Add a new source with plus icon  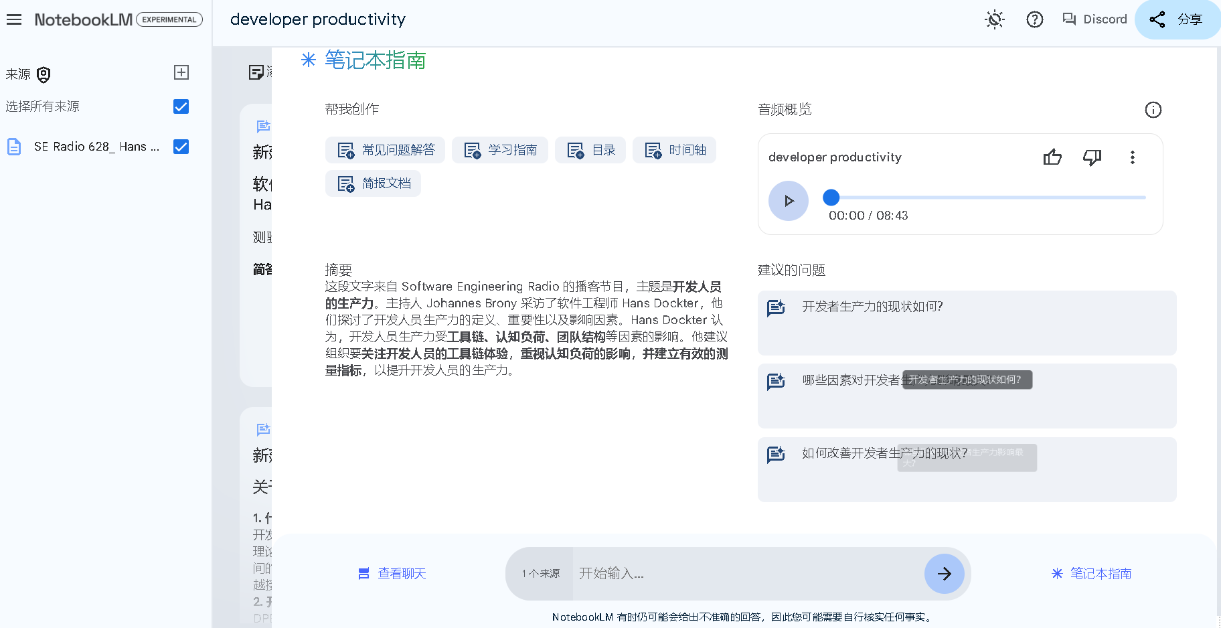coord(181,72)
